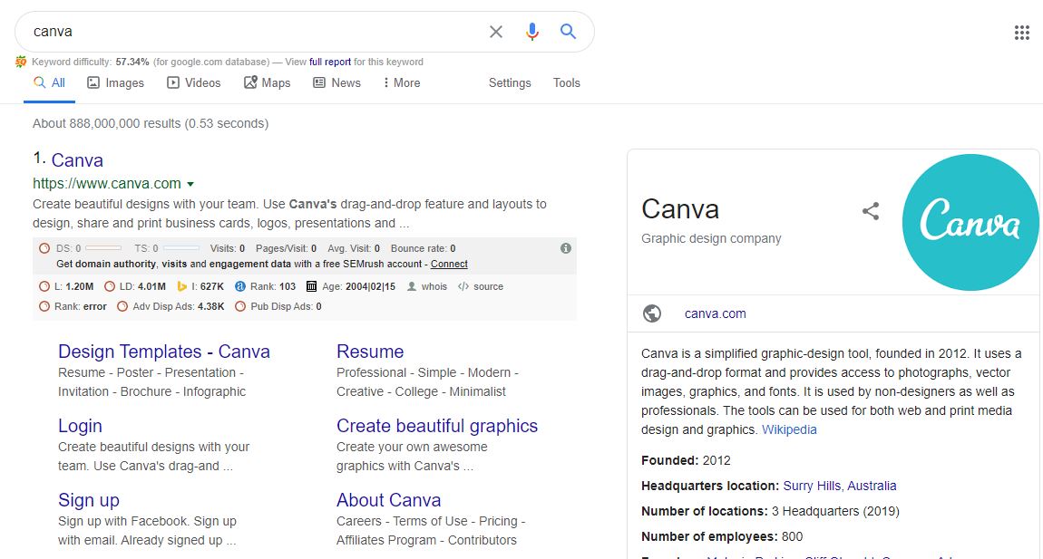Click the share icon in the Canva panel
This screenshot has width=1043, height=559.
pos(871,210)
